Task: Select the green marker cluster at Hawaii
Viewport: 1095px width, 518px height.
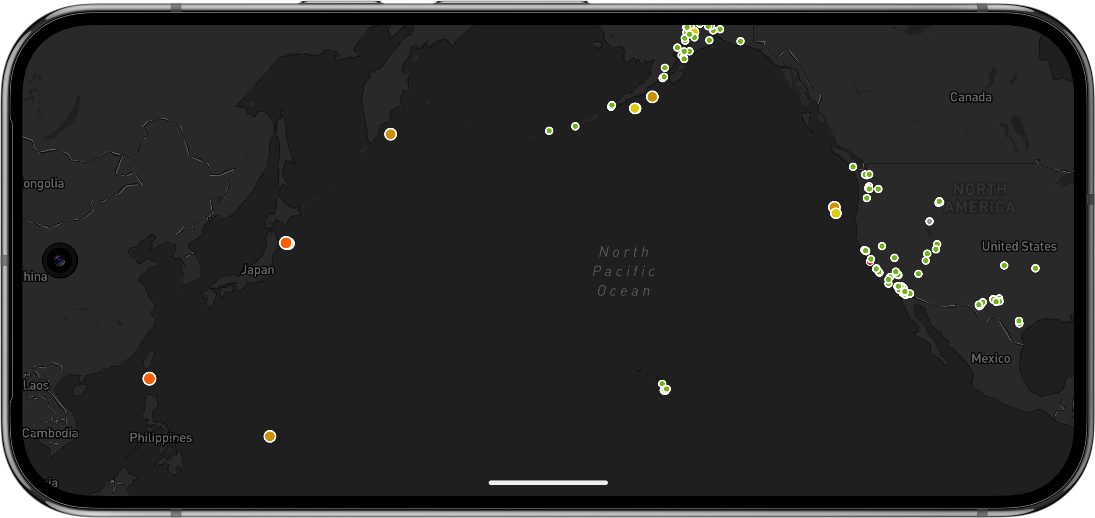Action: click(x=664, y=387)
